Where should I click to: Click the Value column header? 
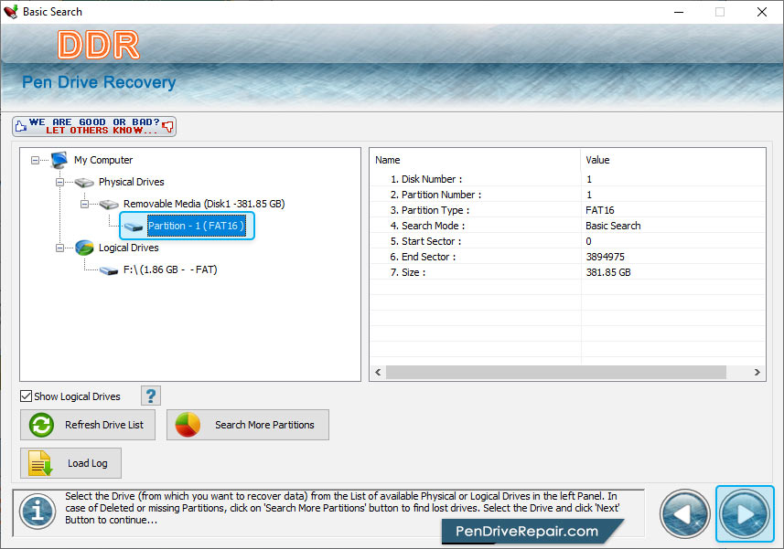(x=673, y=160)
